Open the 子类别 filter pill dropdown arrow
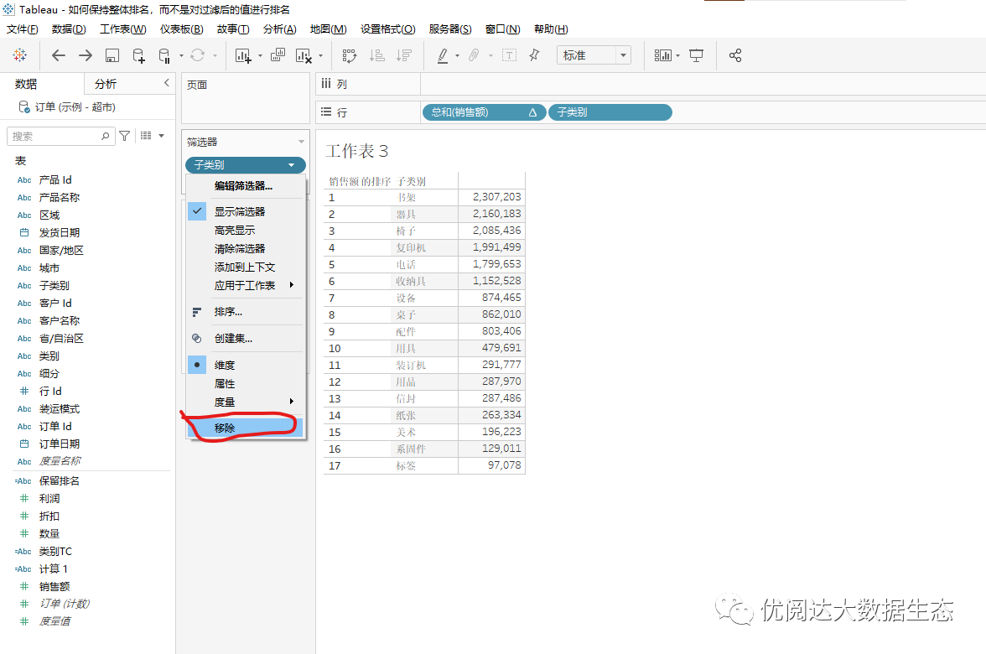This screenshot has width=986, height=654. pos(291,164)
